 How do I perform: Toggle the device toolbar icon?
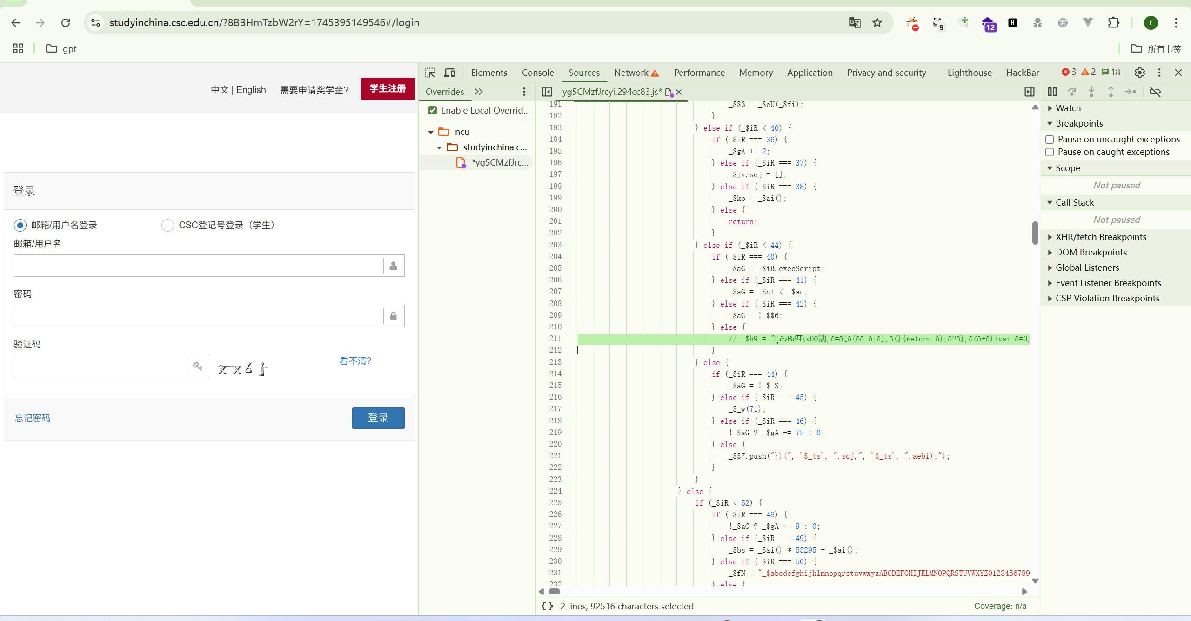[x=449, y=73]
